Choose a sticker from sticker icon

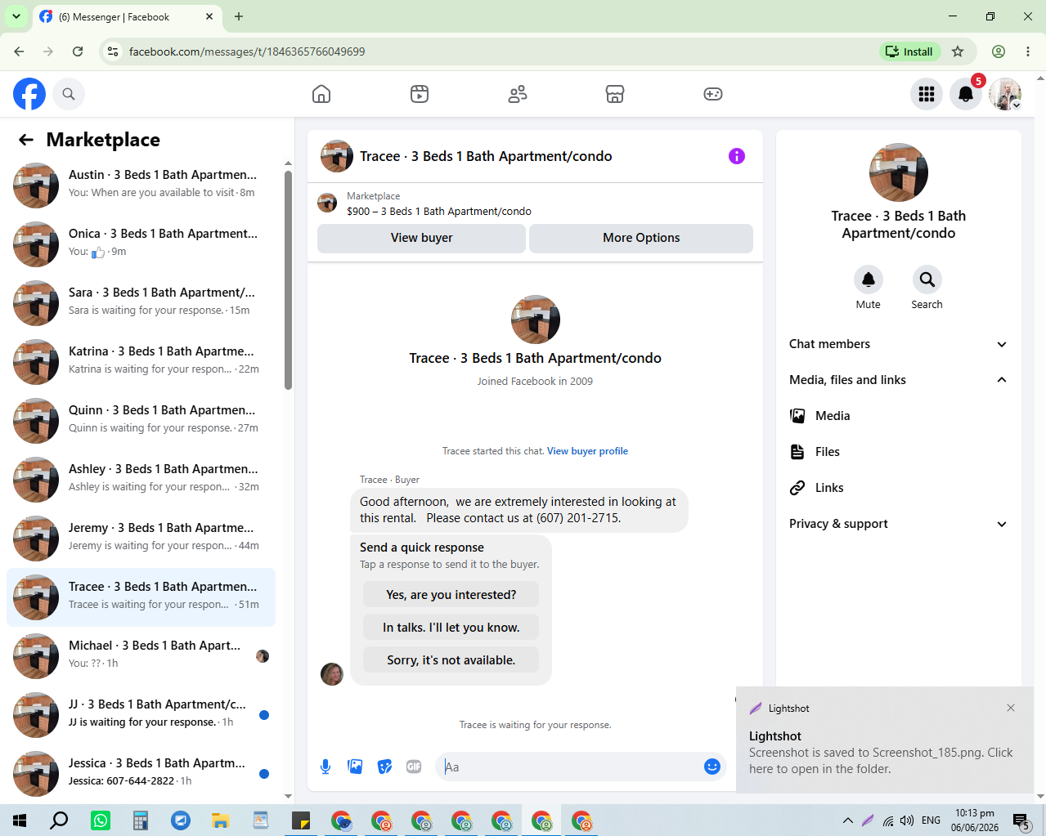(384, 767)
